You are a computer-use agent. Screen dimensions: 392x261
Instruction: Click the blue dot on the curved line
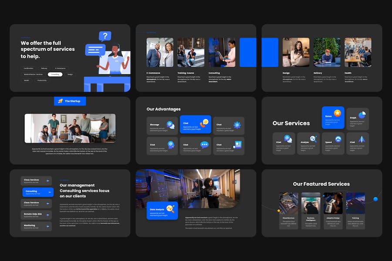375,199
